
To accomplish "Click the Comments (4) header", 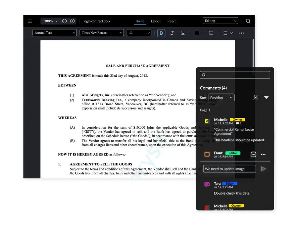I will 213,88.
